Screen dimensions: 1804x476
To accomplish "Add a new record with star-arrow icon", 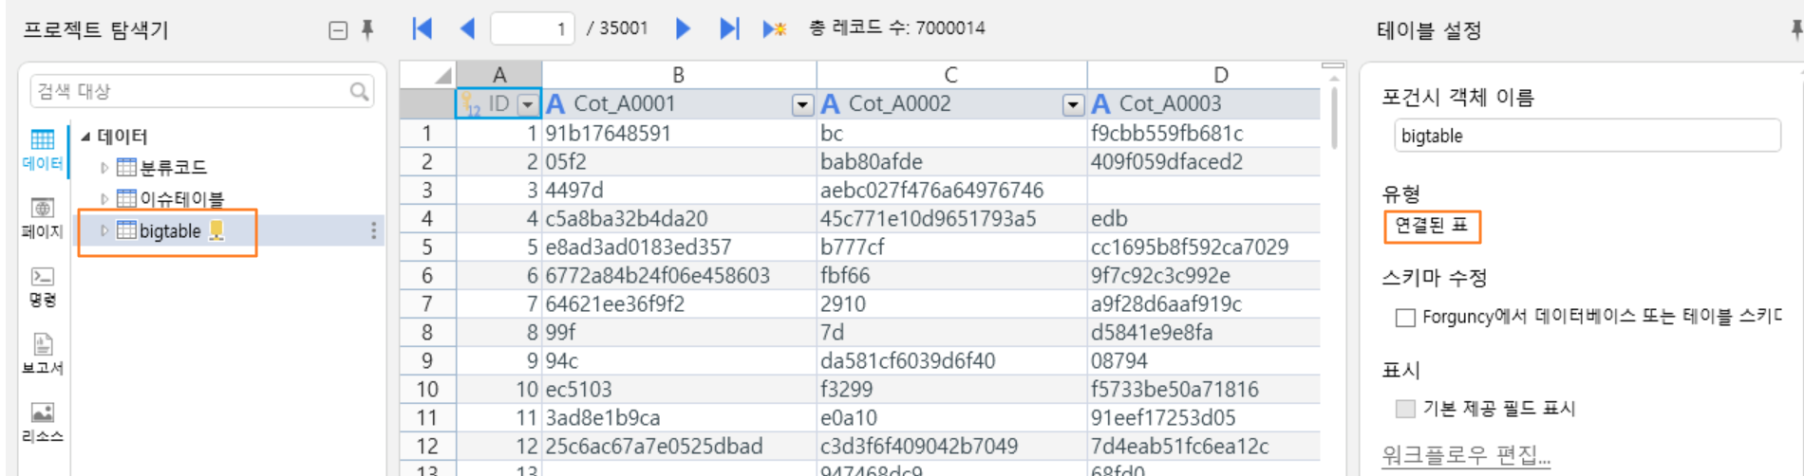I will (774, 28).
